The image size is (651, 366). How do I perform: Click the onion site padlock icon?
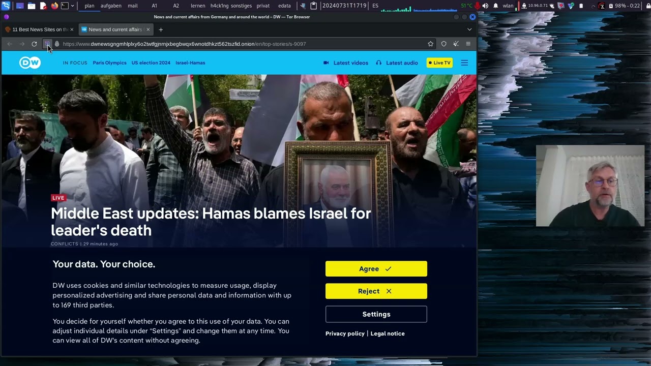pyautogui.click(x=57, y=44)
